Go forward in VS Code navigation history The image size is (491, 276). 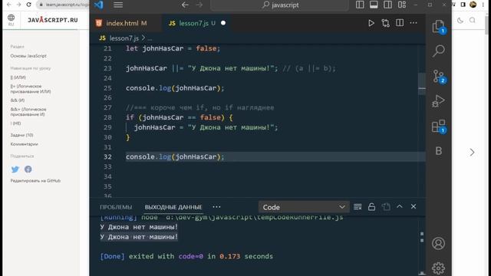click(199, 5)
